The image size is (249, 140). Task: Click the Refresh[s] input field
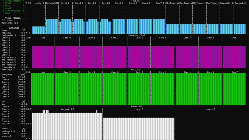(16, 23)
